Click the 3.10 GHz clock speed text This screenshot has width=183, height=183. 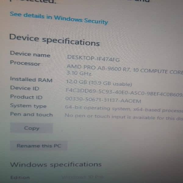tap(79, 73)
